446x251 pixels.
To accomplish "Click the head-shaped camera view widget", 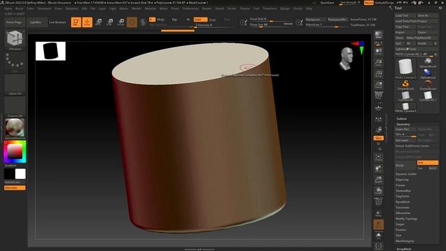I will (x=346, y=59).
